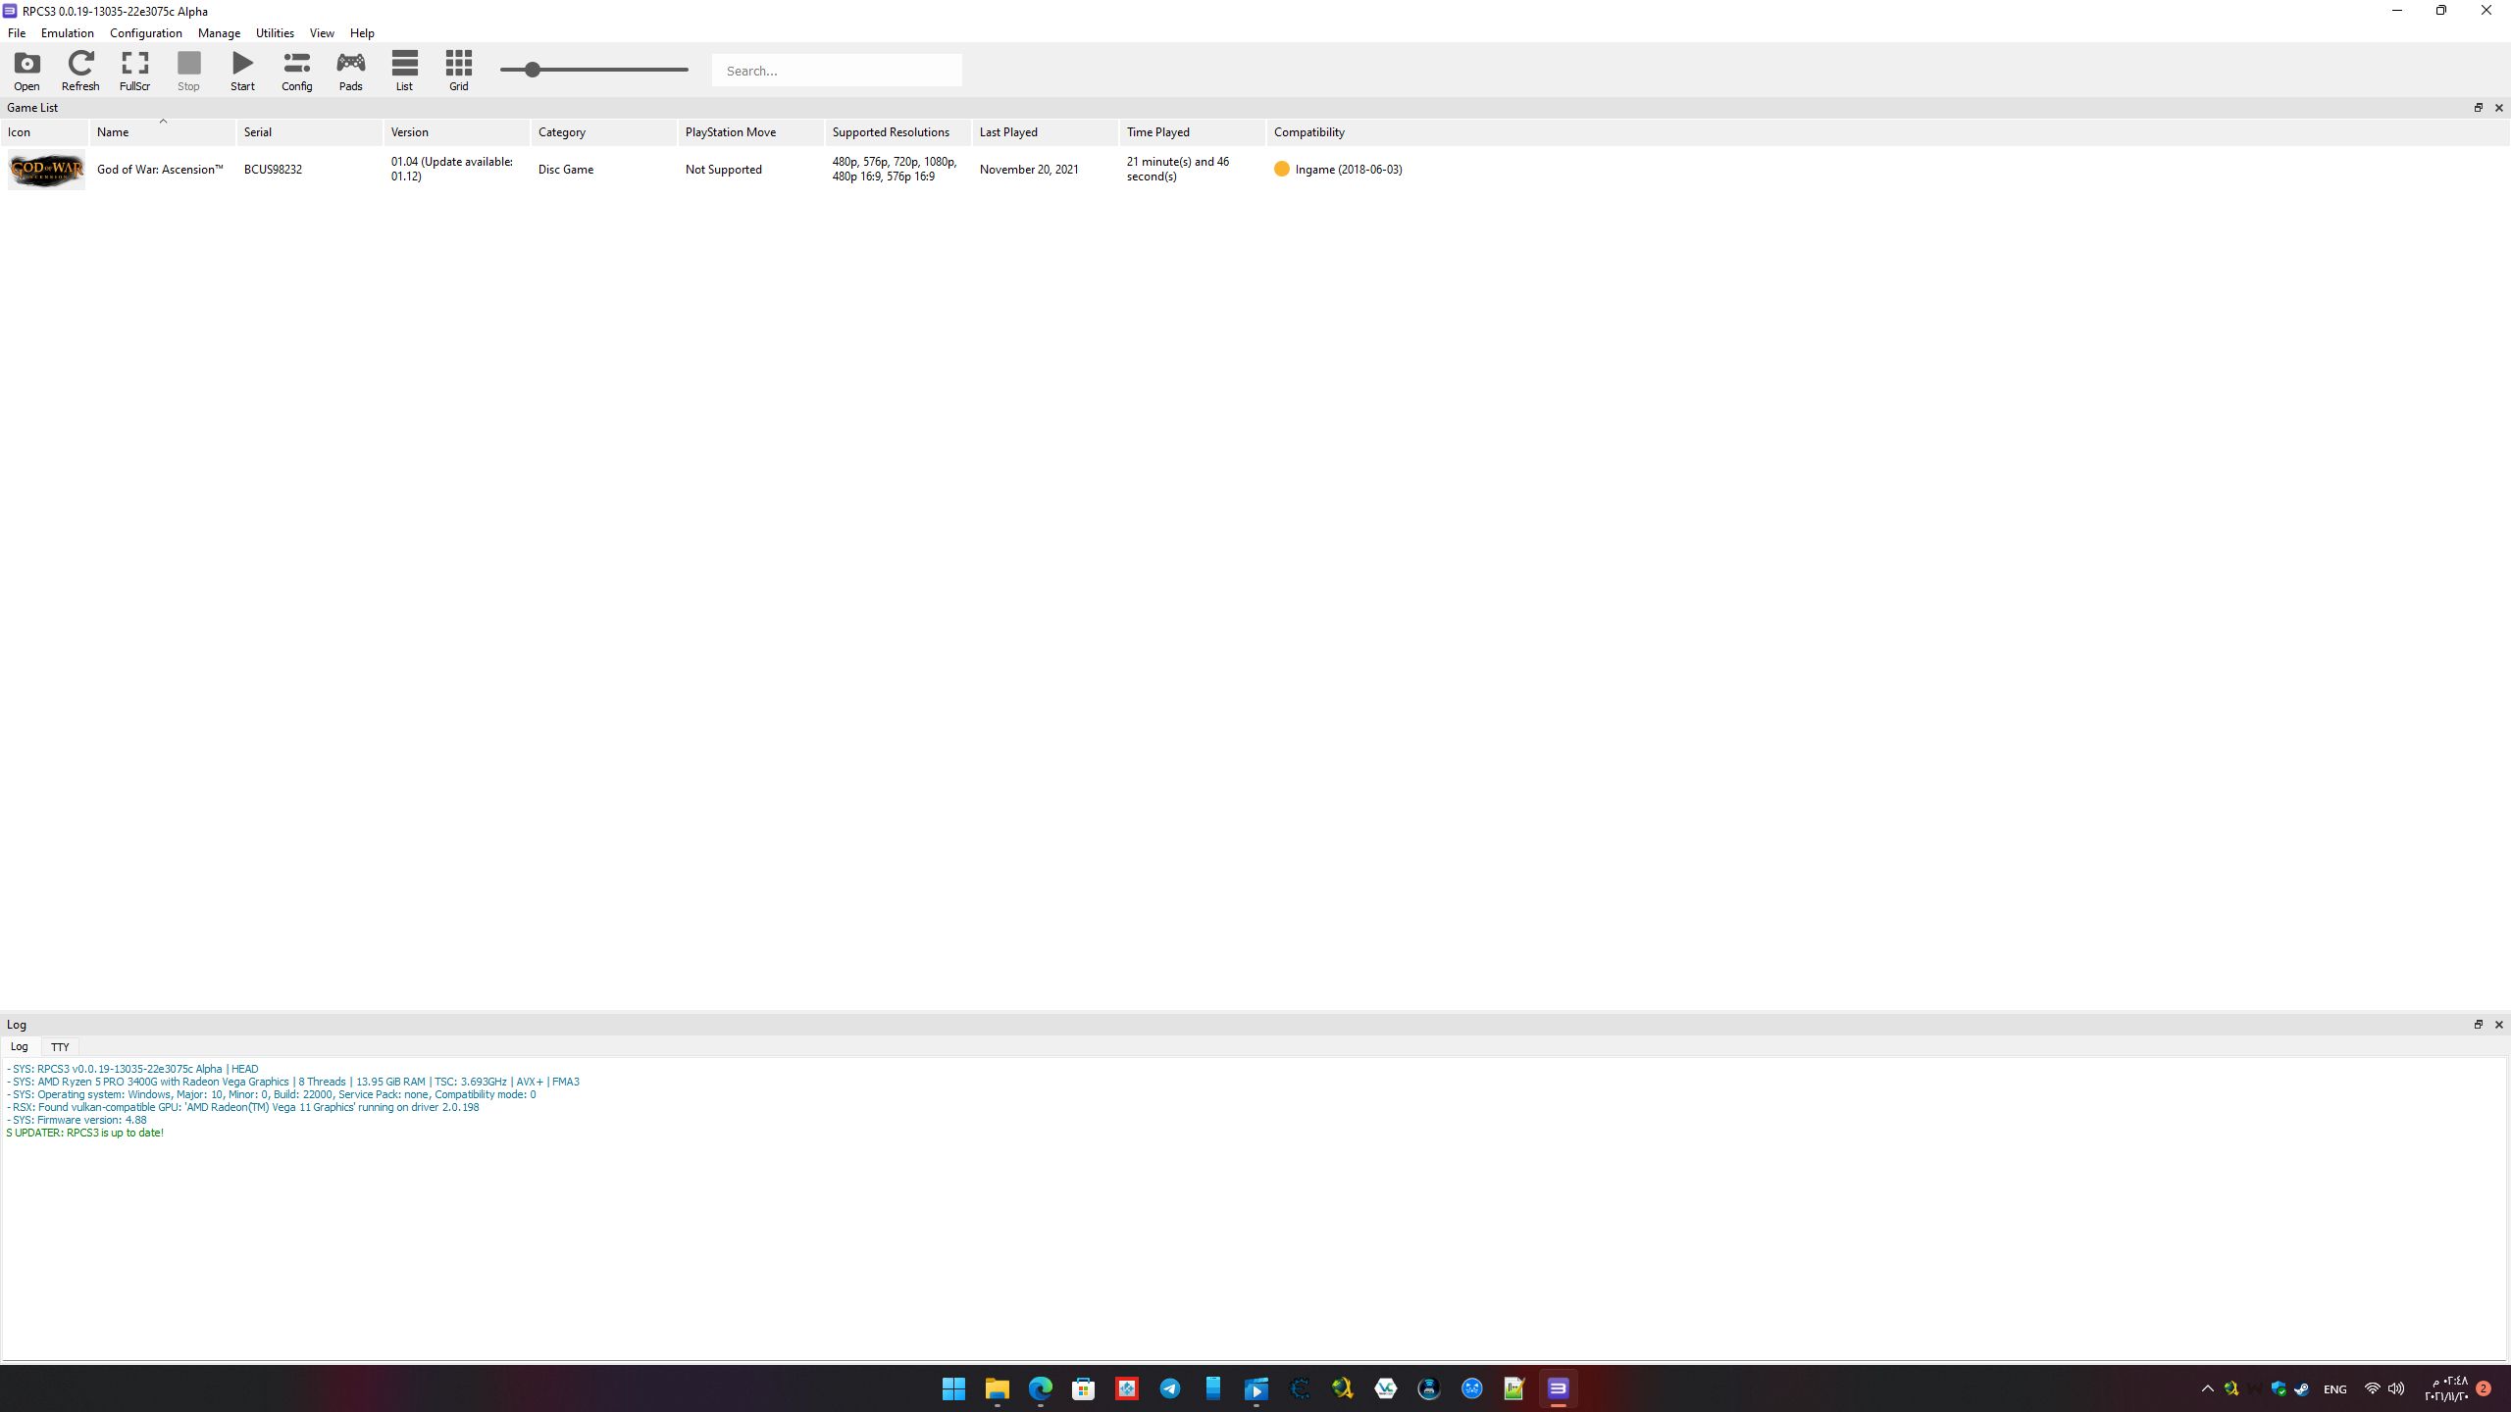2511x1412 pixels.
Task: Open Config settings icon
Action: [x=296, y=71]
